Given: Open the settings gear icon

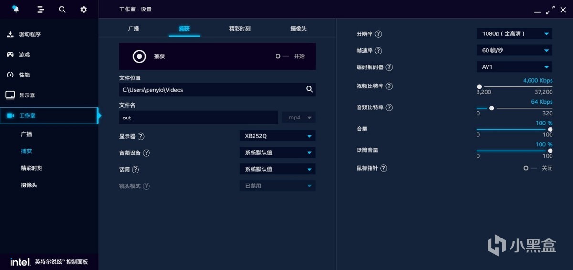Looking at the screenshot, I should (x=84, y=9).
